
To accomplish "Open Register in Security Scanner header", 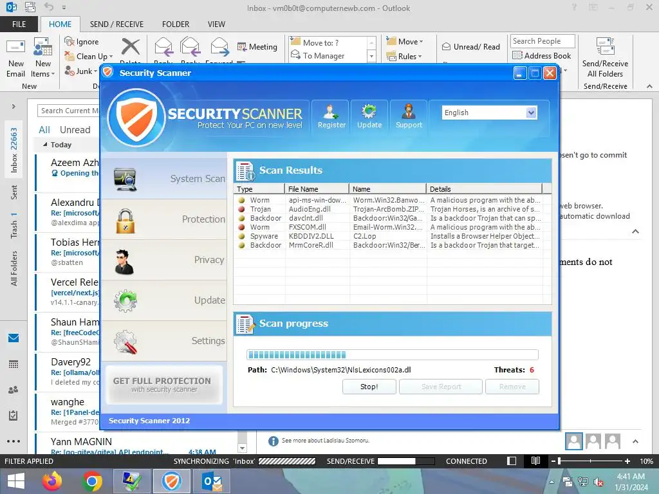I will [x=331, y=117].
